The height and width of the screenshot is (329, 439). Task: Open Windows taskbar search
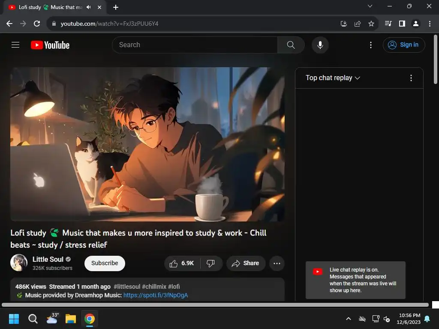33,319
